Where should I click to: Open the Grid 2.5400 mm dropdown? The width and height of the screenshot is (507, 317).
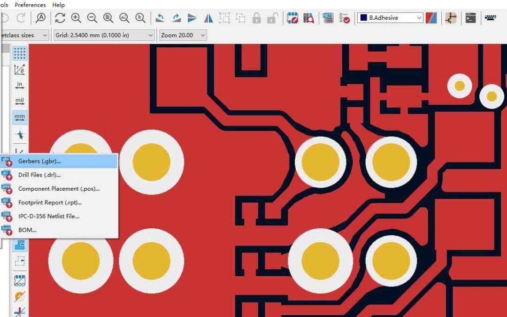104,35
